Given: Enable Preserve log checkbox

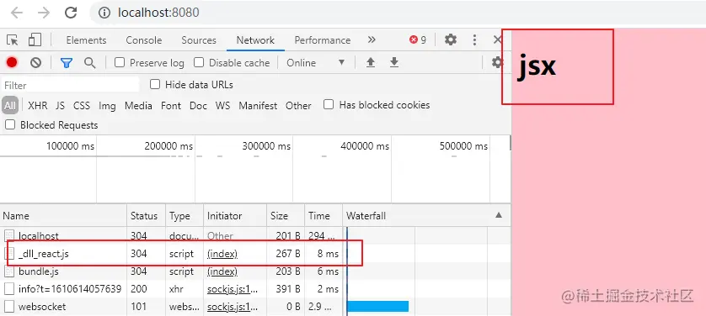Looking at the screenshot, I should [x=120, y=62].
